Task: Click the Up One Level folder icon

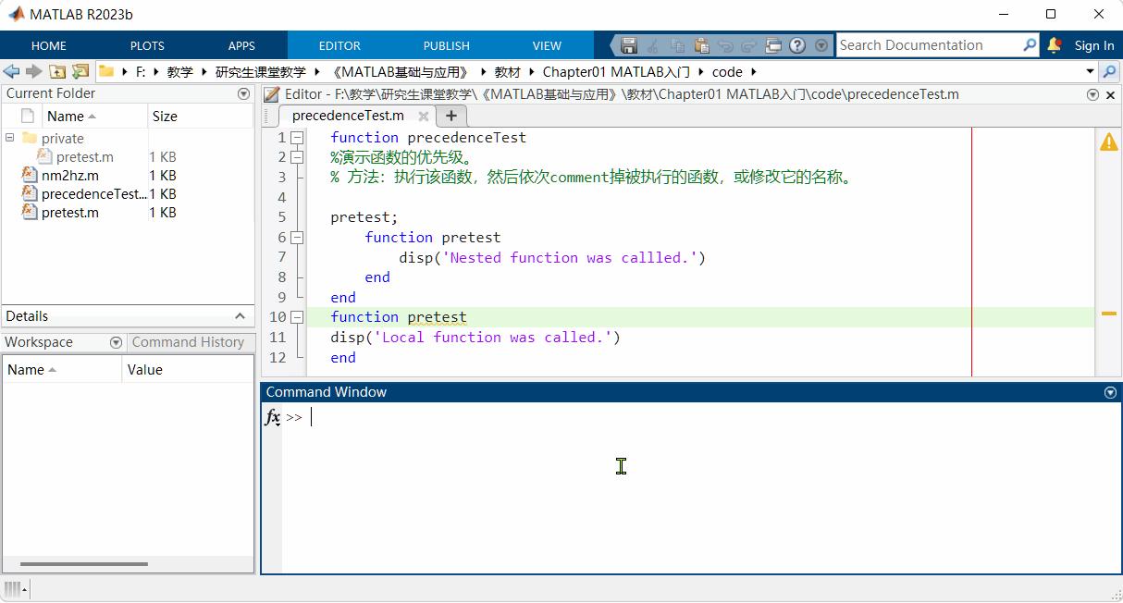Action: coord(57,71)
